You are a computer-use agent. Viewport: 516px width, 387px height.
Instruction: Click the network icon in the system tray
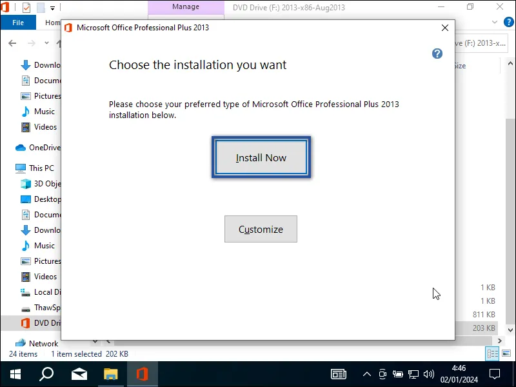pyautogui.click(x=413, y=373)
